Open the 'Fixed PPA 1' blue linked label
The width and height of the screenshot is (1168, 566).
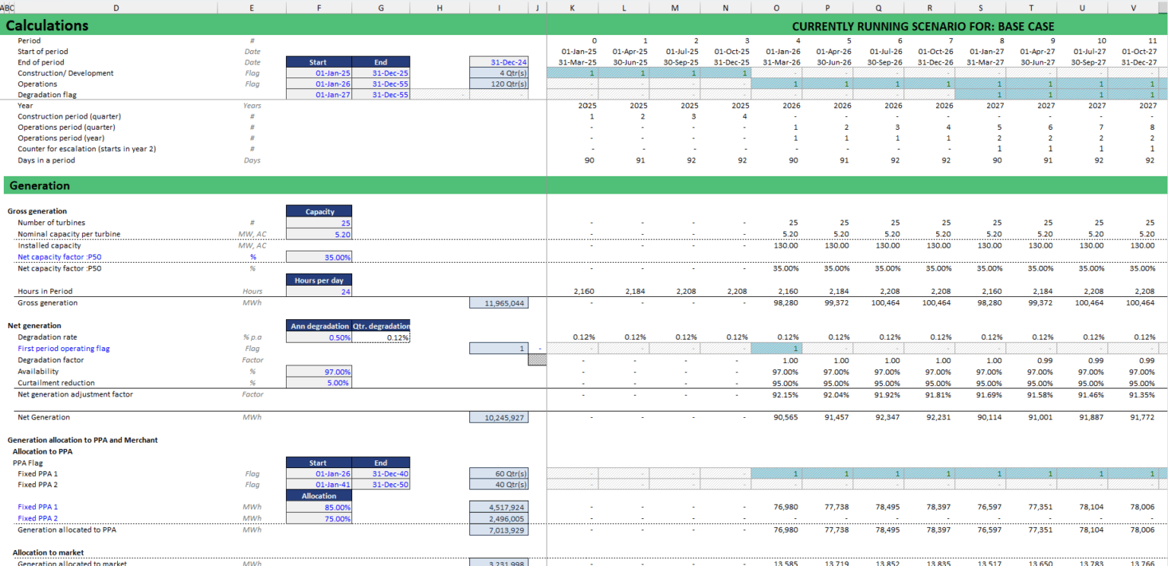(x=37, y=507)
